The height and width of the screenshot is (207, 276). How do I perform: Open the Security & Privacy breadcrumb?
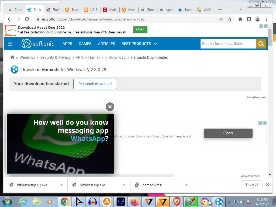[x=55, y=57]
